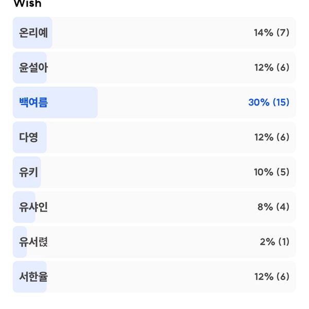Click the 12% (6) result beside 윤설아
Image resolution: width=309 pixels, height=309 pixels.
(x=272, y=67)
